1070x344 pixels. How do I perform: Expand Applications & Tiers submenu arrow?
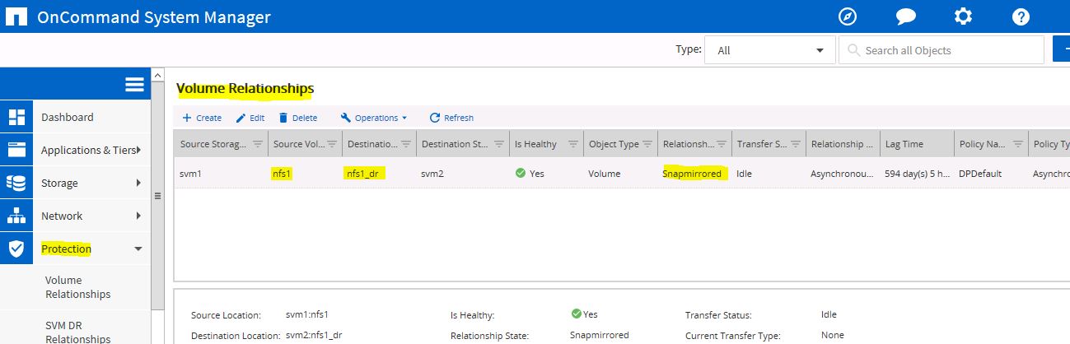(138, 150)
